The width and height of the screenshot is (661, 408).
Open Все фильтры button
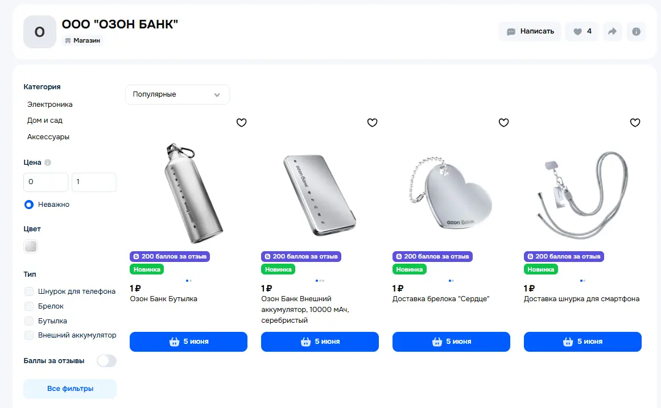point(70,389)
